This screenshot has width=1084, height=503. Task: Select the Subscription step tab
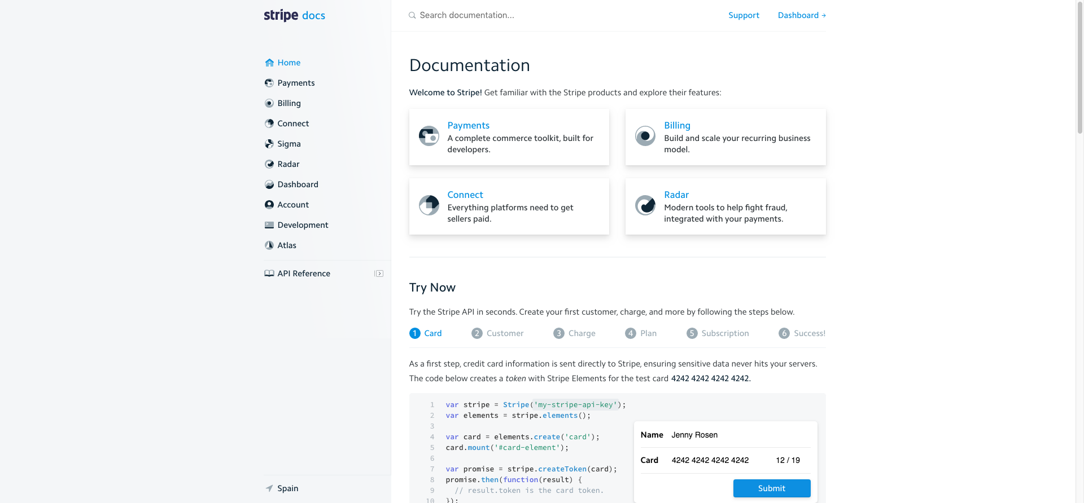tap(718, 333)
